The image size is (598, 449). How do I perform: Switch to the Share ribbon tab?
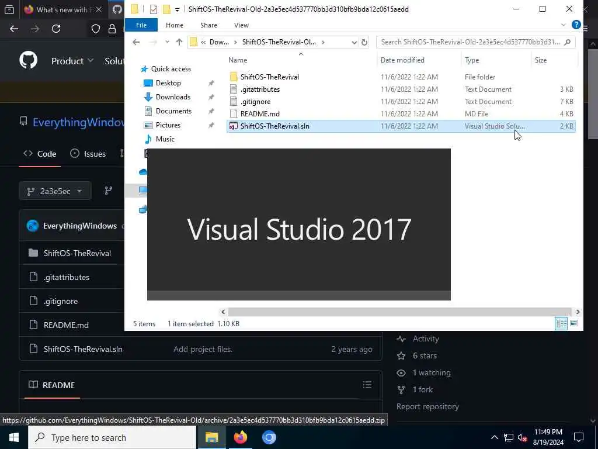point(208,25)
